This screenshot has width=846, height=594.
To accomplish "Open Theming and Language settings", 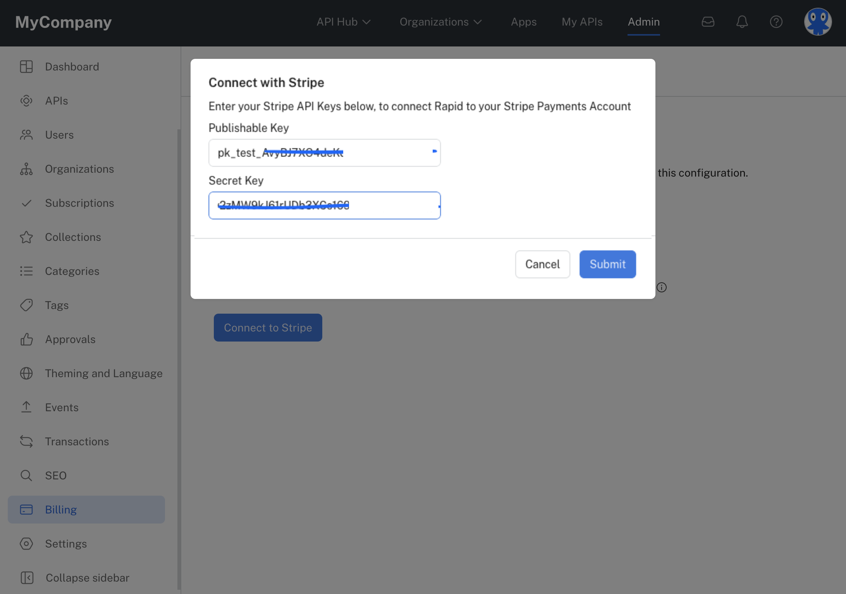I will pyautogui.click(x=103, y=373).
